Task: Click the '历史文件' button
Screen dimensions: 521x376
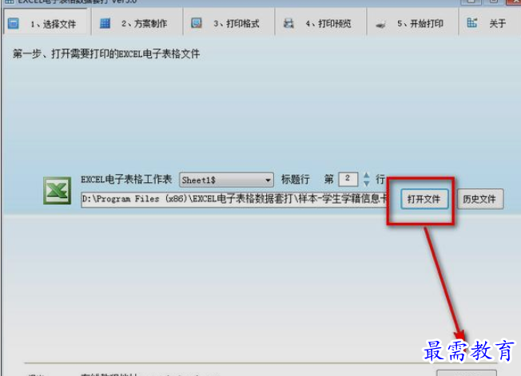Action: [479, 199]
